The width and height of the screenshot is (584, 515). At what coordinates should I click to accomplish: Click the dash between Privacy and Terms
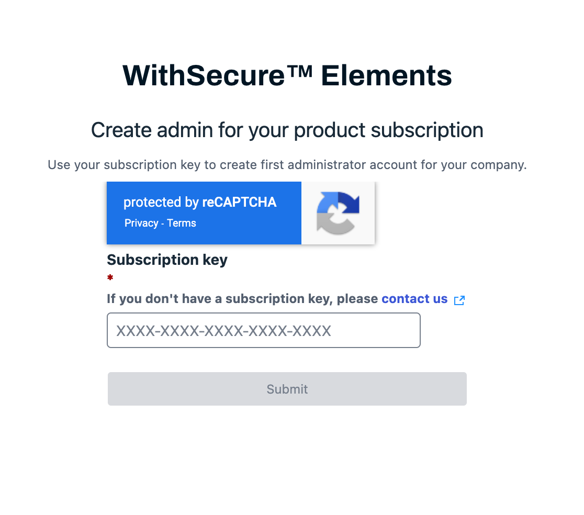163,223
